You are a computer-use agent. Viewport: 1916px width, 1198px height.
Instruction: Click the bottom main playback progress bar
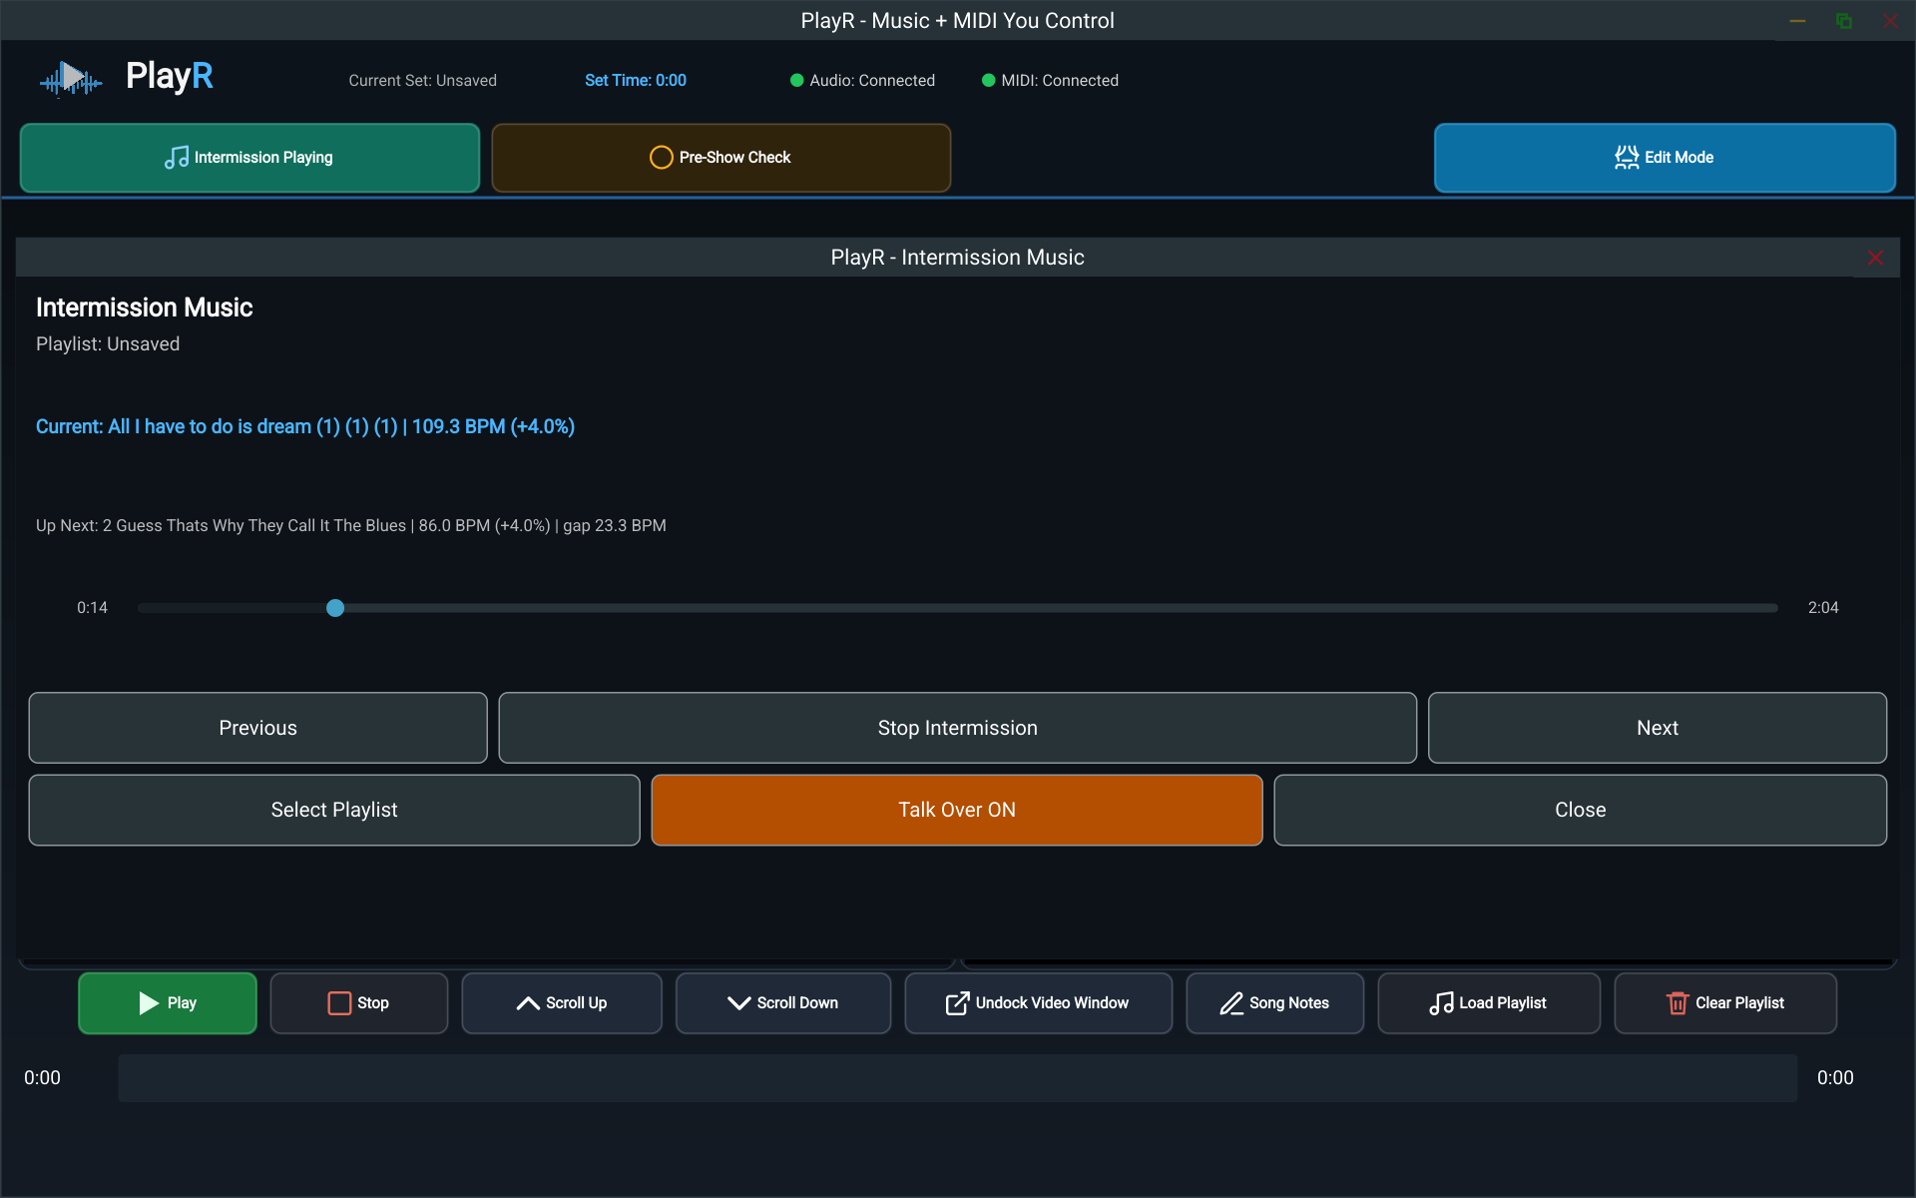point(957,1078)
